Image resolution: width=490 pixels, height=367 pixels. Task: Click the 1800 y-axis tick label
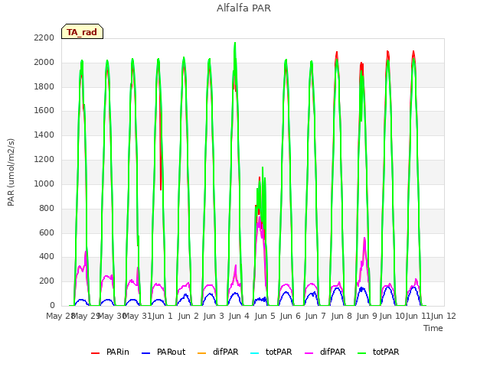44,86
